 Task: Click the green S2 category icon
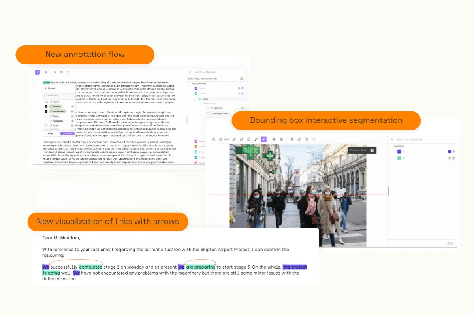click(x=399, y=158)
